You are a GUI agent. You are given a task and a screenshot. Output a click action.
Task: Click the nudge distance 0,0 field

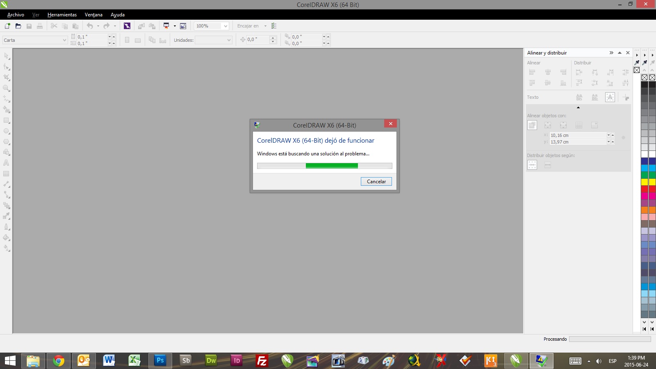[x=258, y=40]
